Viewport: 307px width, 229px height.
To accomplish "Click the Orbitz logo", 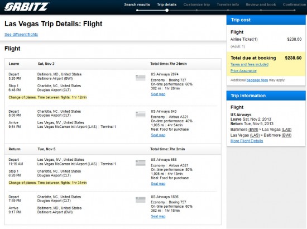I will [27, 7].
